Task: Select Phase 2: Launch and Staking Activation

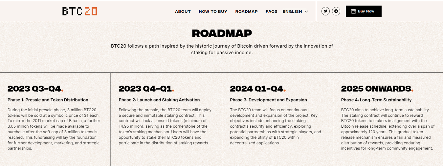Action: [x=159, y=100]
